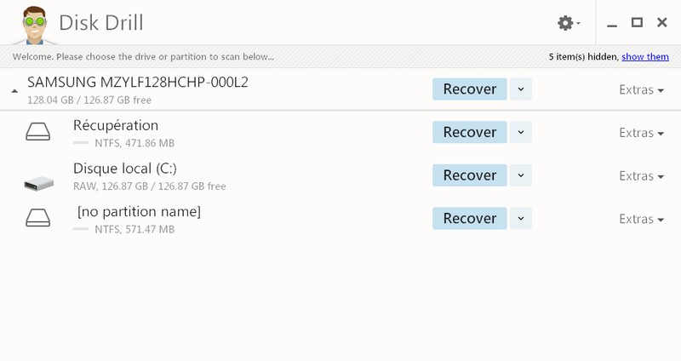
Task: Collapse the SAMSUNG MZYLF128HCHP-000L2 drive tree
Action: click(14, 89)
